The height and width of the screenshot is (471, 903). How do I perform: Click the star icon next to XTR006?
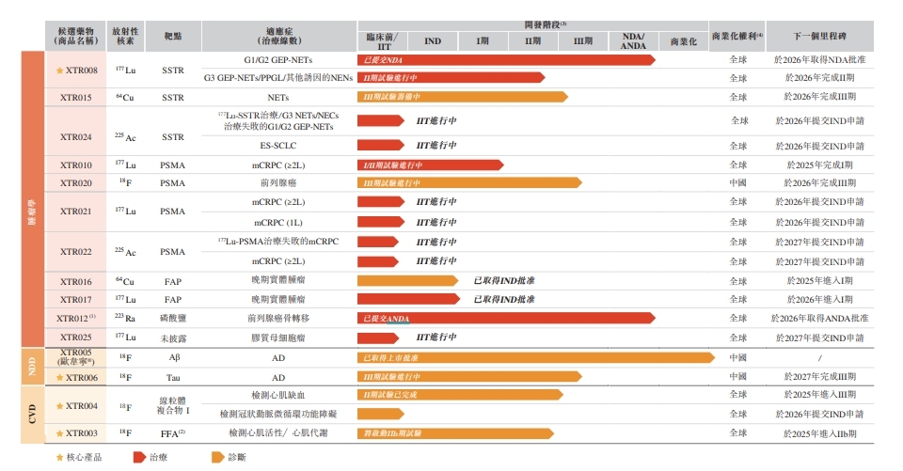click(x=60, y=377)
